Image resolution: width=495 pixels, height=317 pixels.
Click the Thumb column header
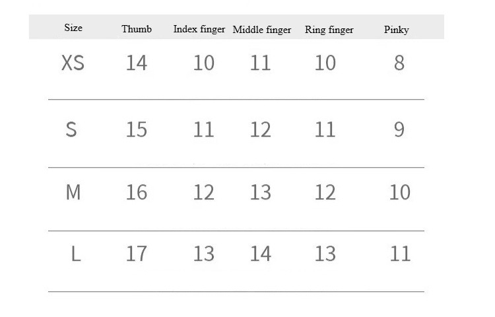137,29
